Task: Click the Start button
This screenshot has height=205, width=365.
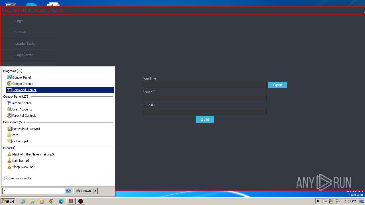Action: coord(8,201)
